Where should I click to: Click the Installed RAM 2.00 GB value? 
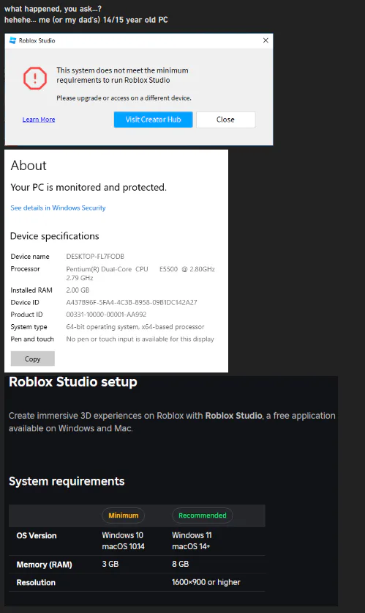[78, 290]
